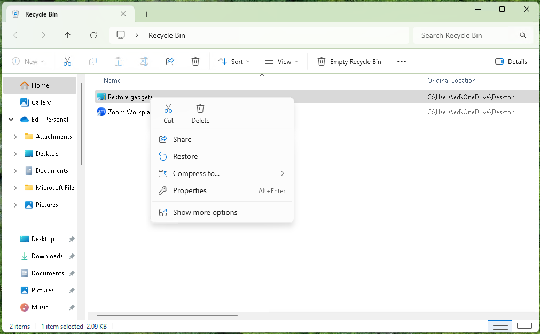The image size is (540, 334).
Task: Minimize the Recycle Bin window
Action: pyautogui.click(x=478, y=9)
